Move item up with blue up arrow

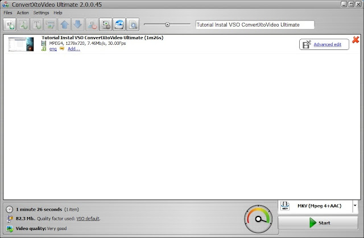point(64,24)
